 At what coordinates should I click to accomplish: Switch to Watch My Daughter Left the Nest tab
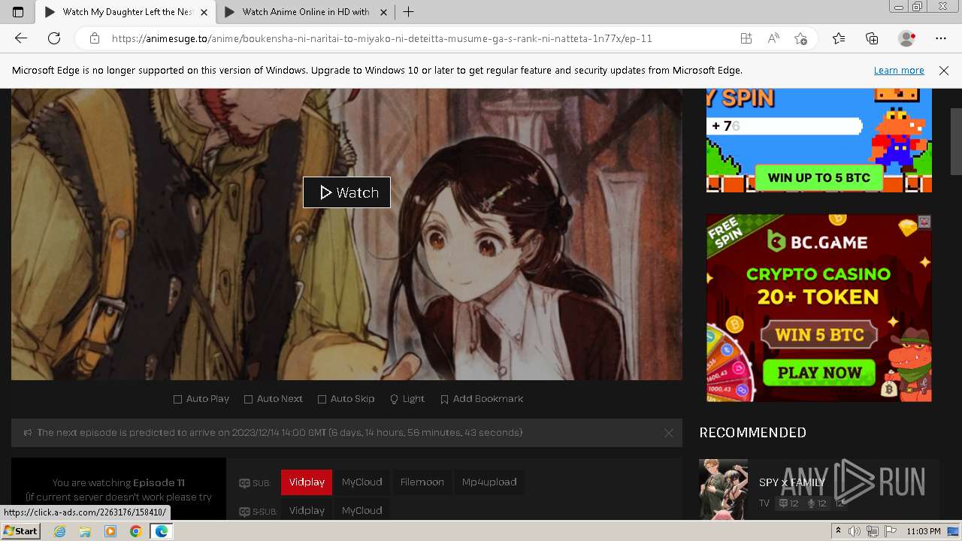(125, 12)
